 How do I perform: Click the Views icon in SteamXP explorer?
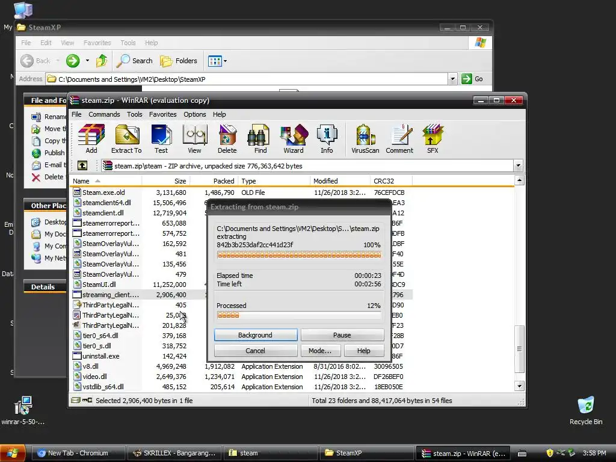[x=215, y=61]
